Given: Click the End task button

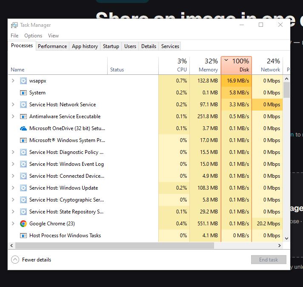Looking at the screenshot, I should pyautogui.click(x=269, y=260).
